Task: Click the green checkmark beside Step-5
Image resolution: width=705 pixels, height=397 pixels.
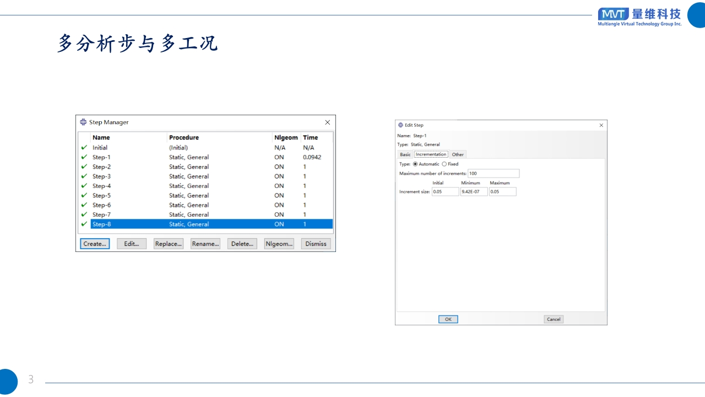Action: 84,195
